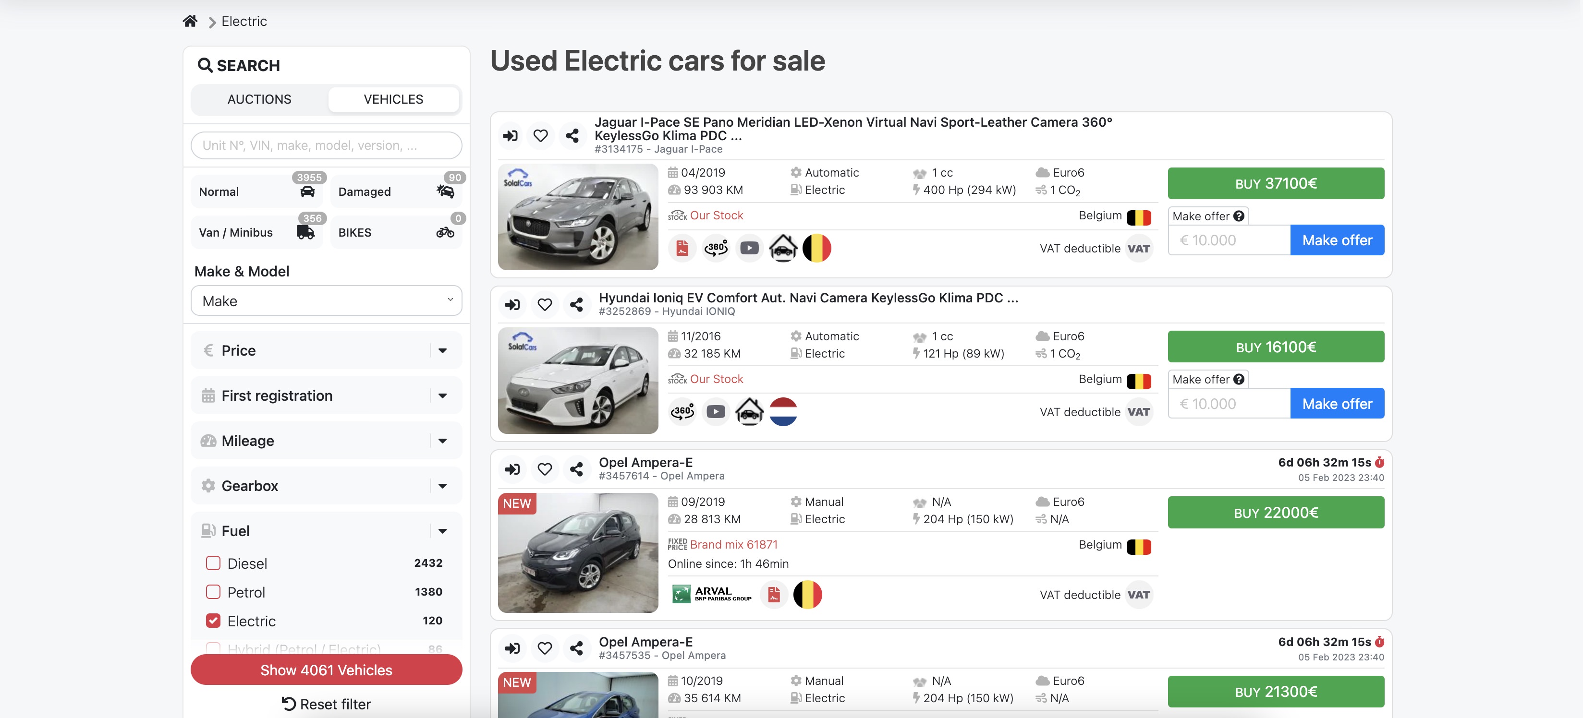The image size is (1583, 718).
Task: Click the Arval BNP Paribas logo on the Opel Ampera-E
Action: (713, 594)
